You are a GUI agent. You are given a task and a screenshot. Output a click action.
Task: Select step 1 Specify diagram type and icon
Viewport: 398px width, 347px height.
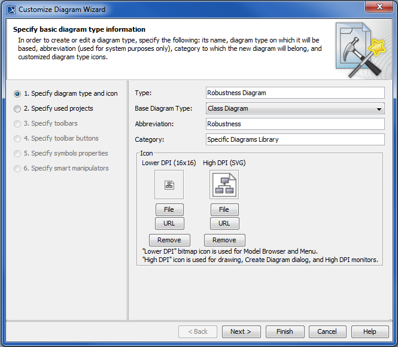pos(66,93)
